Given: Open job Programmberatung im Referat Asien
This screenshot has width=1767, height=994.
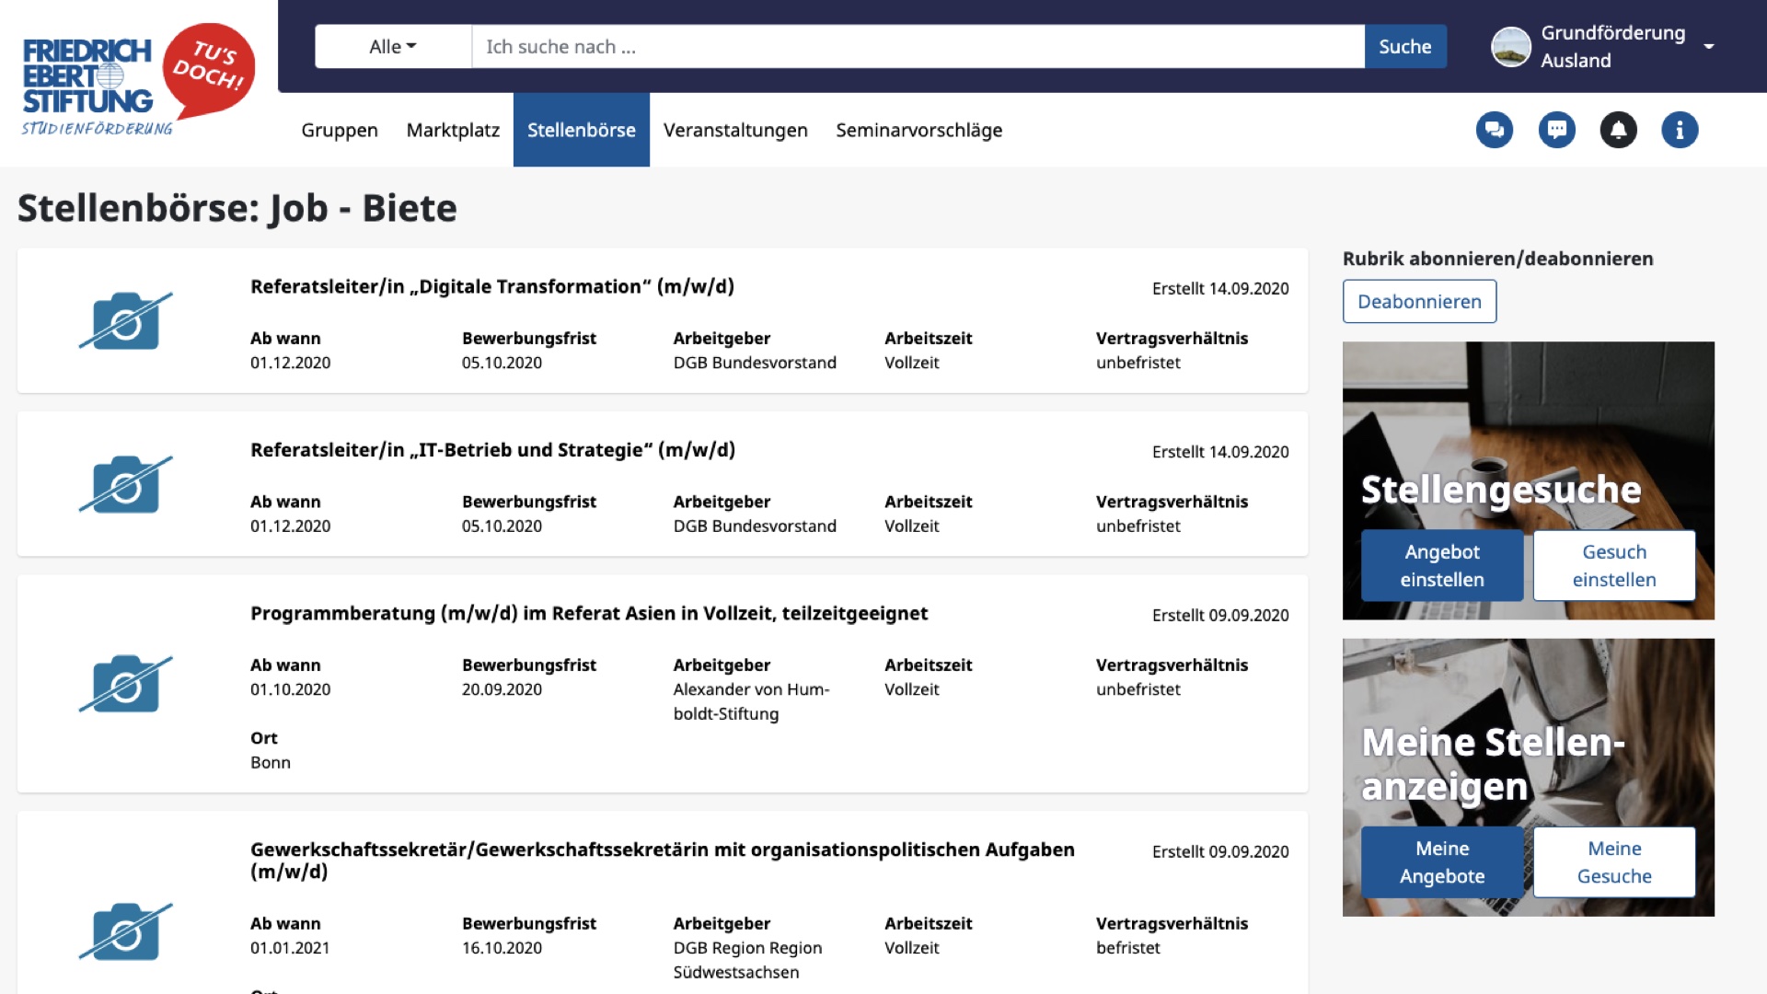Looking at the screenshot, I should [589, 613].
